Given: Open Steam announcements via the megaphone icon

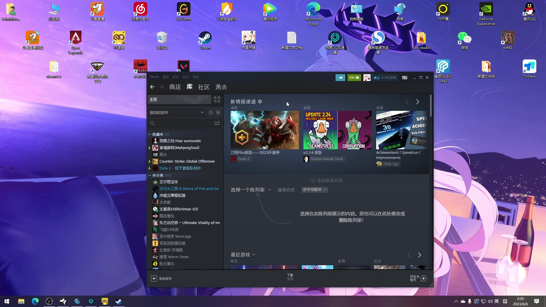Looking at the screenshot, I should 340,77.
